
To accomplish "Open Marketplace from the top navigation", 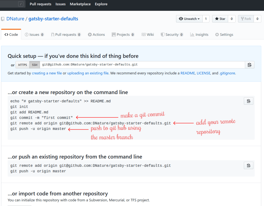I will tap(80, 4).
